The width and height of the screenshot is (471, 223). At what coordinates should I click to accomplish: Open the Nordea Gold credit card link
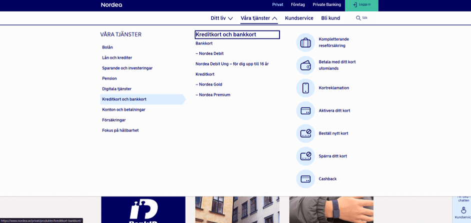pyautogui.click(x=210, y=84)
